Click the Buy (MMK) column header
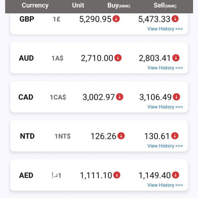Viewport: 198px width, 198px height. [x=119, y=5]
